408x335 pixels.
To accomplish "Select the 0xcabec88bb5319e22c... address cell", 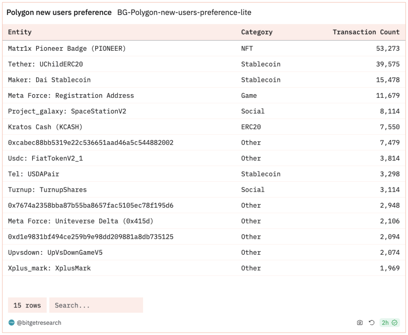I will coord(91,143).
